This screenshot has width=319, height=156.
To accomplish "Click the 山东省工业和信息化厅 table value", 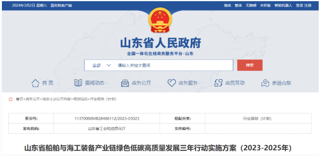I will coord(107,129).
